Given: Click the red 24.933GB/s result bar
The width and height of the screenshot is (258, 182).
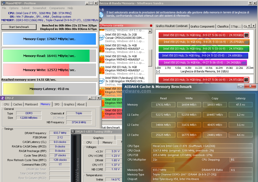Looking at the screenshot, I should coord(204,35).
